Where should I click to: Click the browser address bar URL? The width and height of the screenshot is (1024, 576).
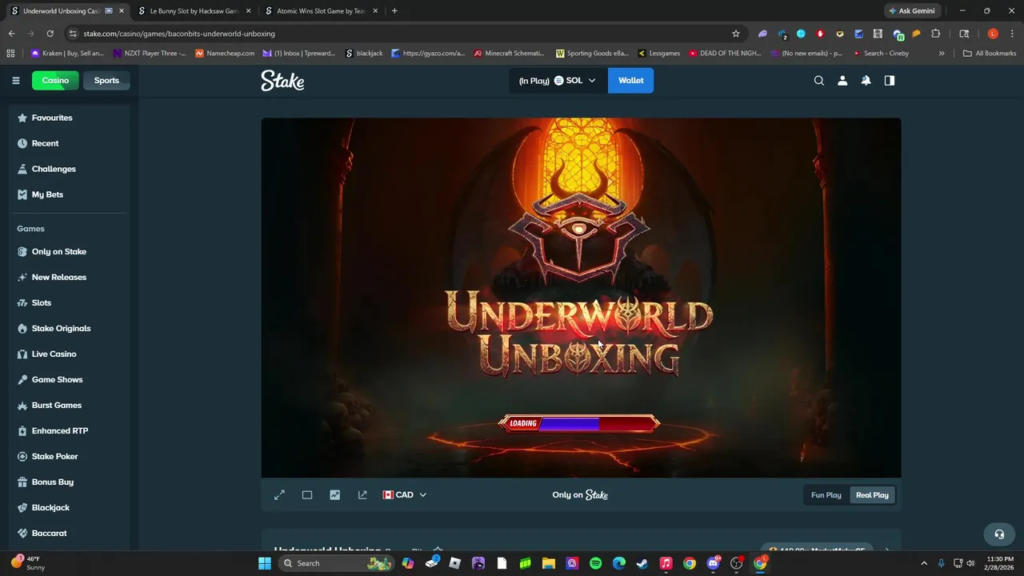[179, 34]
